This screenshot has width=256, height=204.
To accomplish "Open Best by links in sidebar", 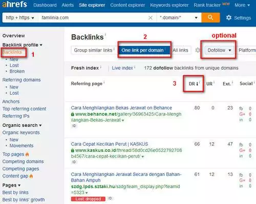I will coord(15,192).
